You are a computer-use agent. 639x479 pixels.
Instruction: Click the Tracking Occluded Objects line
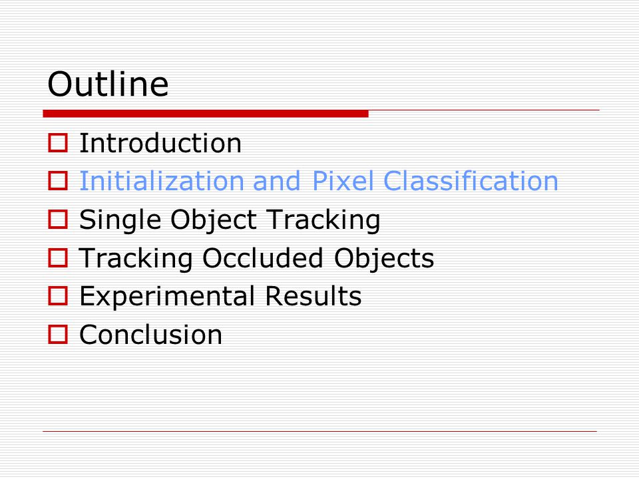256,259
